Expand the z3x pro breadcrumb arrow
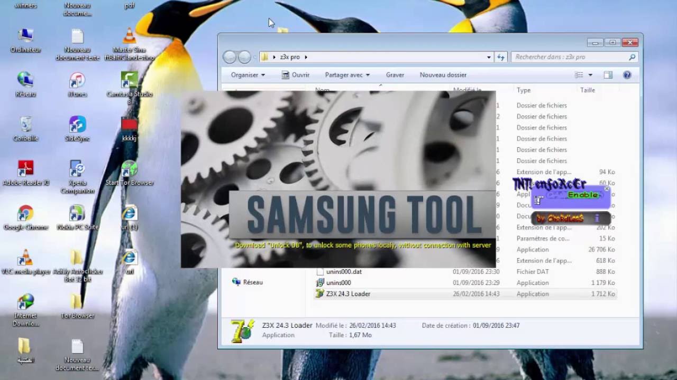This screenshot has width=677, height=380. (306, 57)
